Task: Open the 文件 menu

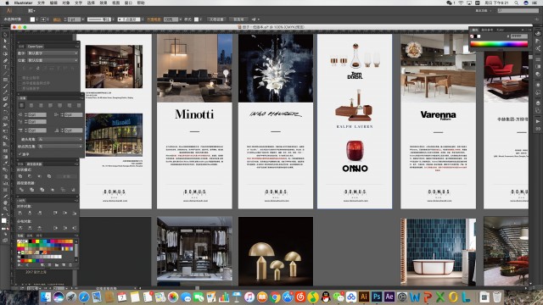Action: (41, 3)
